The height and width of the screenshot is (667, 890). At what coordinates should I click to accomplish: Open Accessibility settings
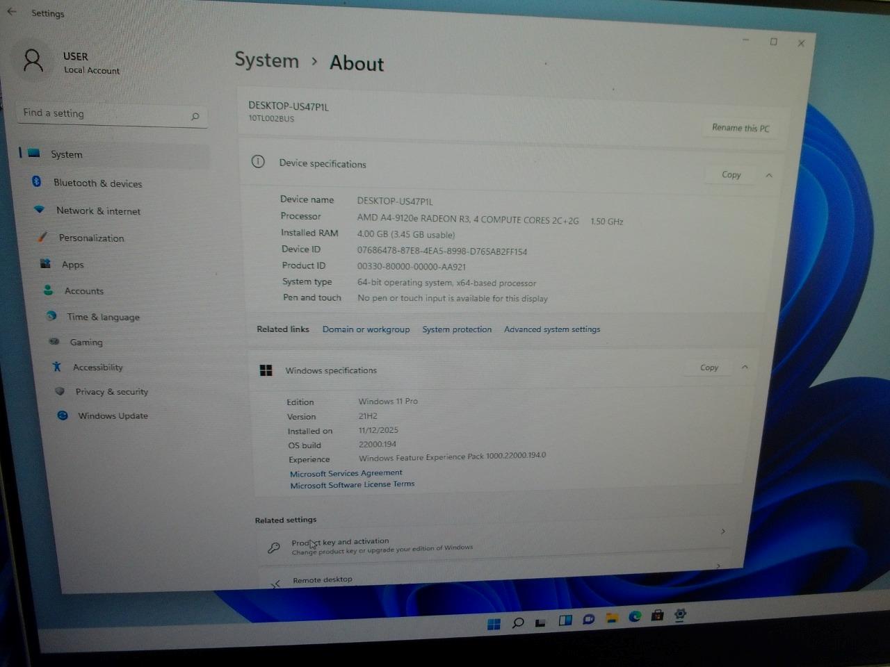click(x=97, y=368)
